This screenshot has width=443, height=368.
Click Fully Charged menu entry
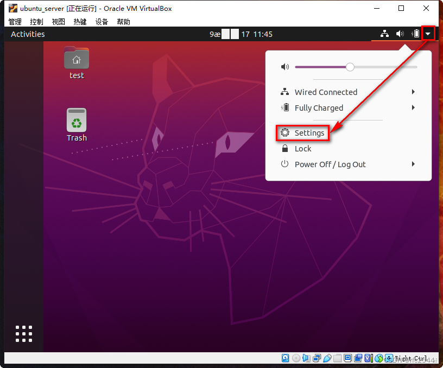(349, 107)
